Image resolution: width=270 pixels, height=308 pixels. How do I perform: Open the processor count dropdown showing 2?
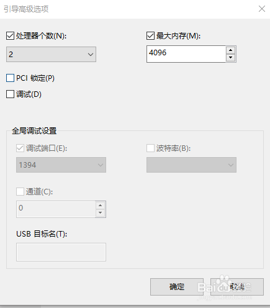click(x=51, y=55)
